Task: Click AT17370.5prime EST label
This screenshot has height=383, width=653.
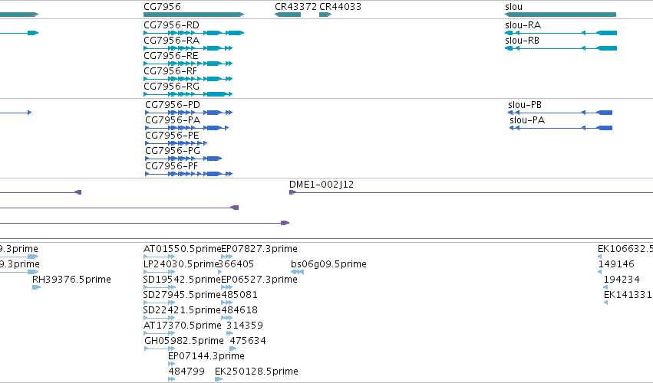Action: pyautogui.click(x=183, y=326)
